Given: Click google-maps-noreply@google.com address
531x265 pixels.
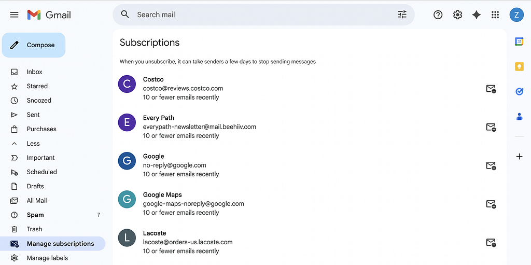Looking at the screenshot, I should 193,204.
